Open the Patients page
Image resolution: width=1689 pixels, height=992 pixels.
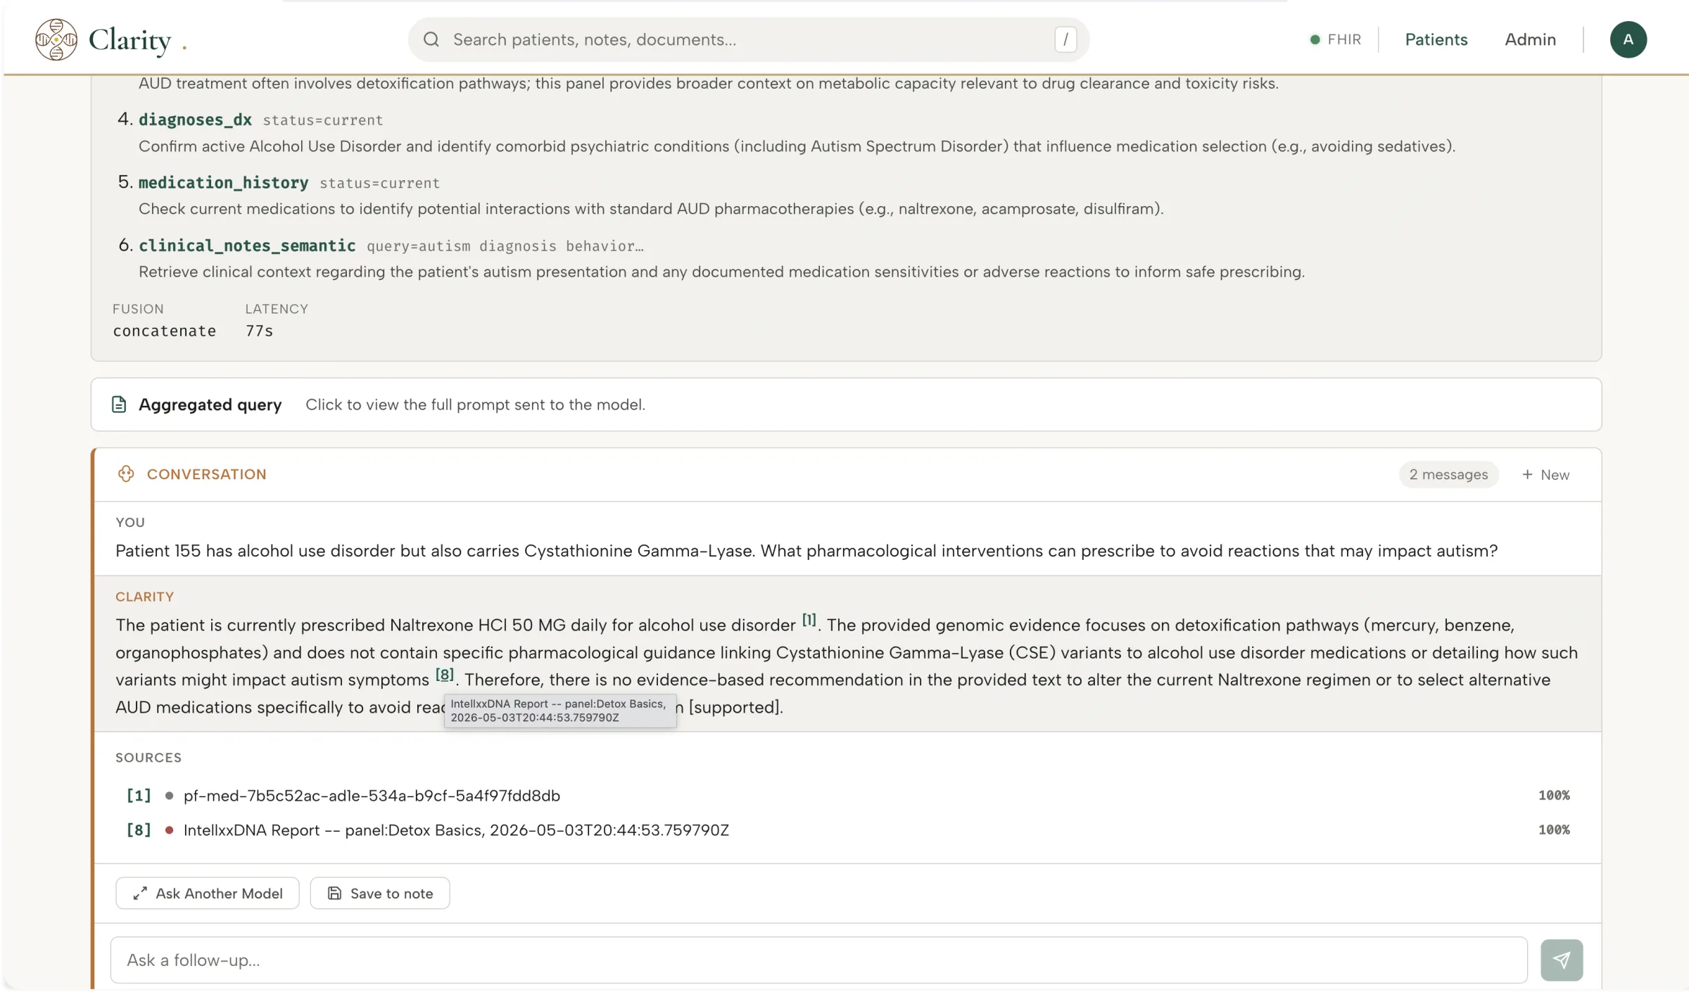(1436, 39)
